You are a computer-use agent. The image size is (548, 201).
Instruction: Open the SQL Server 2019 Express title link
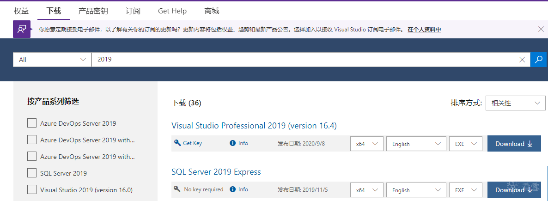[x=216, y=172]
